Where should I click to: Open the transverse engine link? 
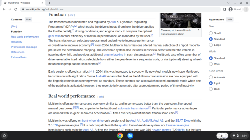tap(177, 125)
